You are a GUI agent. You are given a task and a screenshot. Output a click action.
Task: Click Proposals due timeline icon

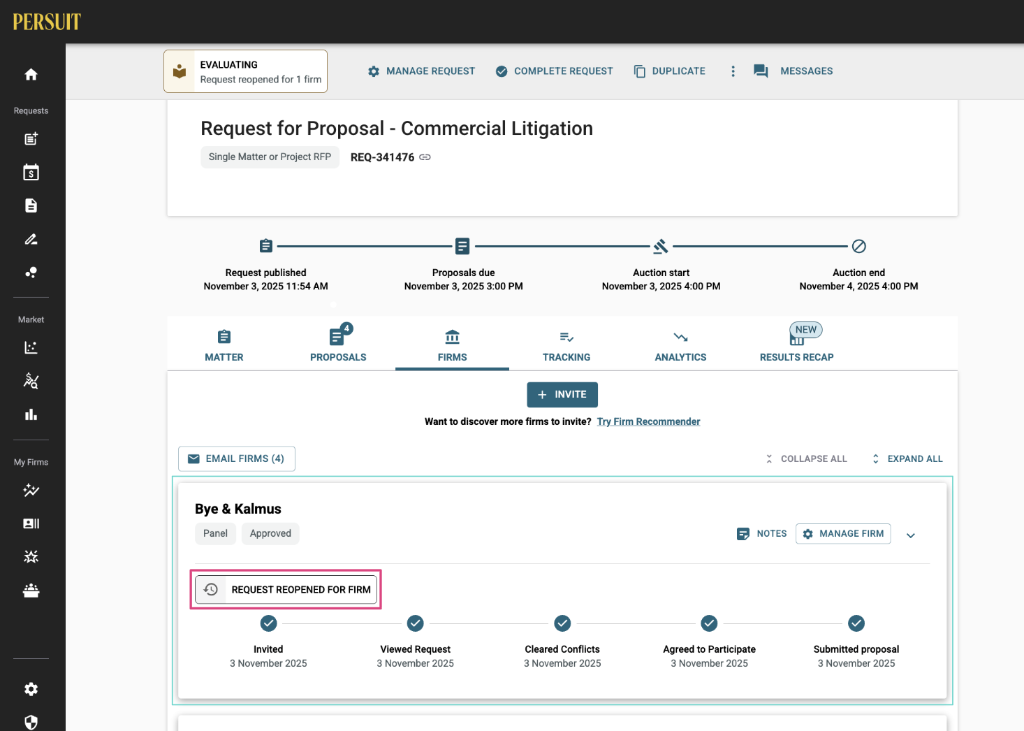point(462,246)
